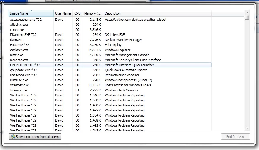Click the scrollbar down arrow
Viewport: 259px width, 150px height.
point(247,128)
